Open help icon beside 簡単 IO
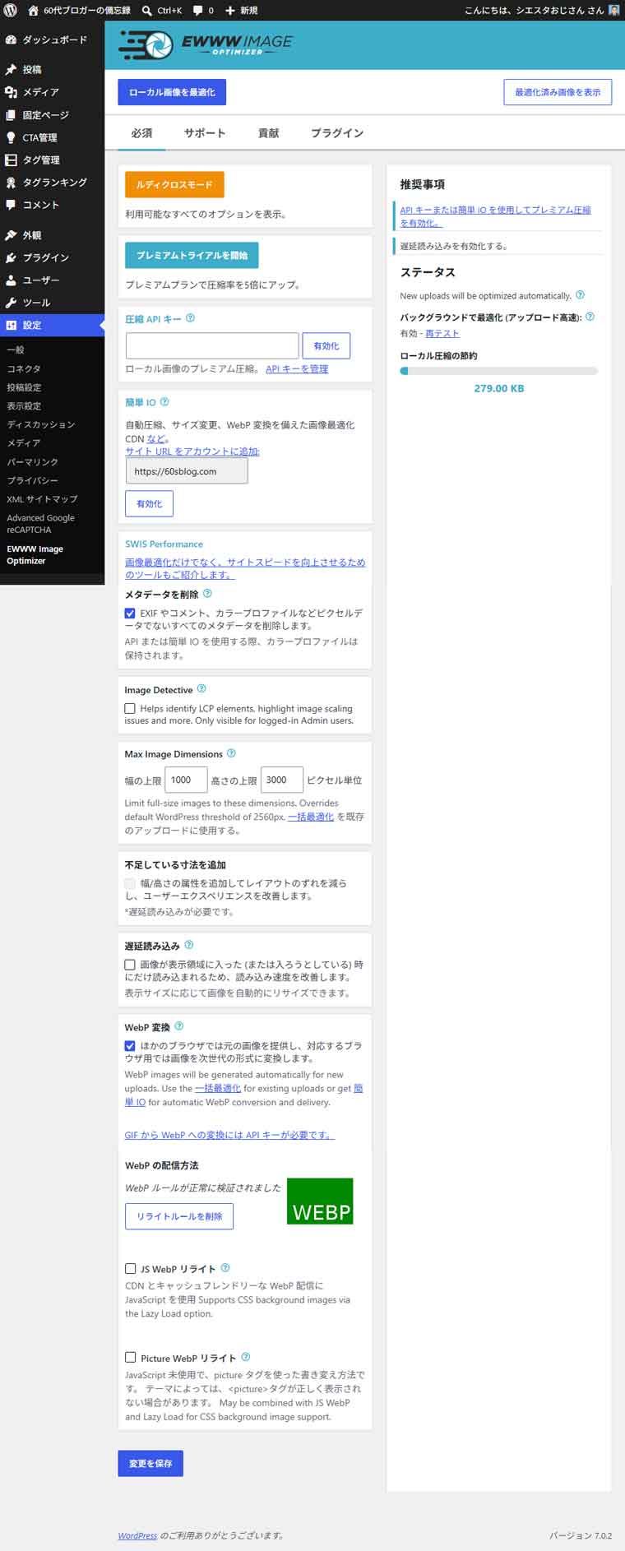The image size is (625, 1551). tap(164, 402)
